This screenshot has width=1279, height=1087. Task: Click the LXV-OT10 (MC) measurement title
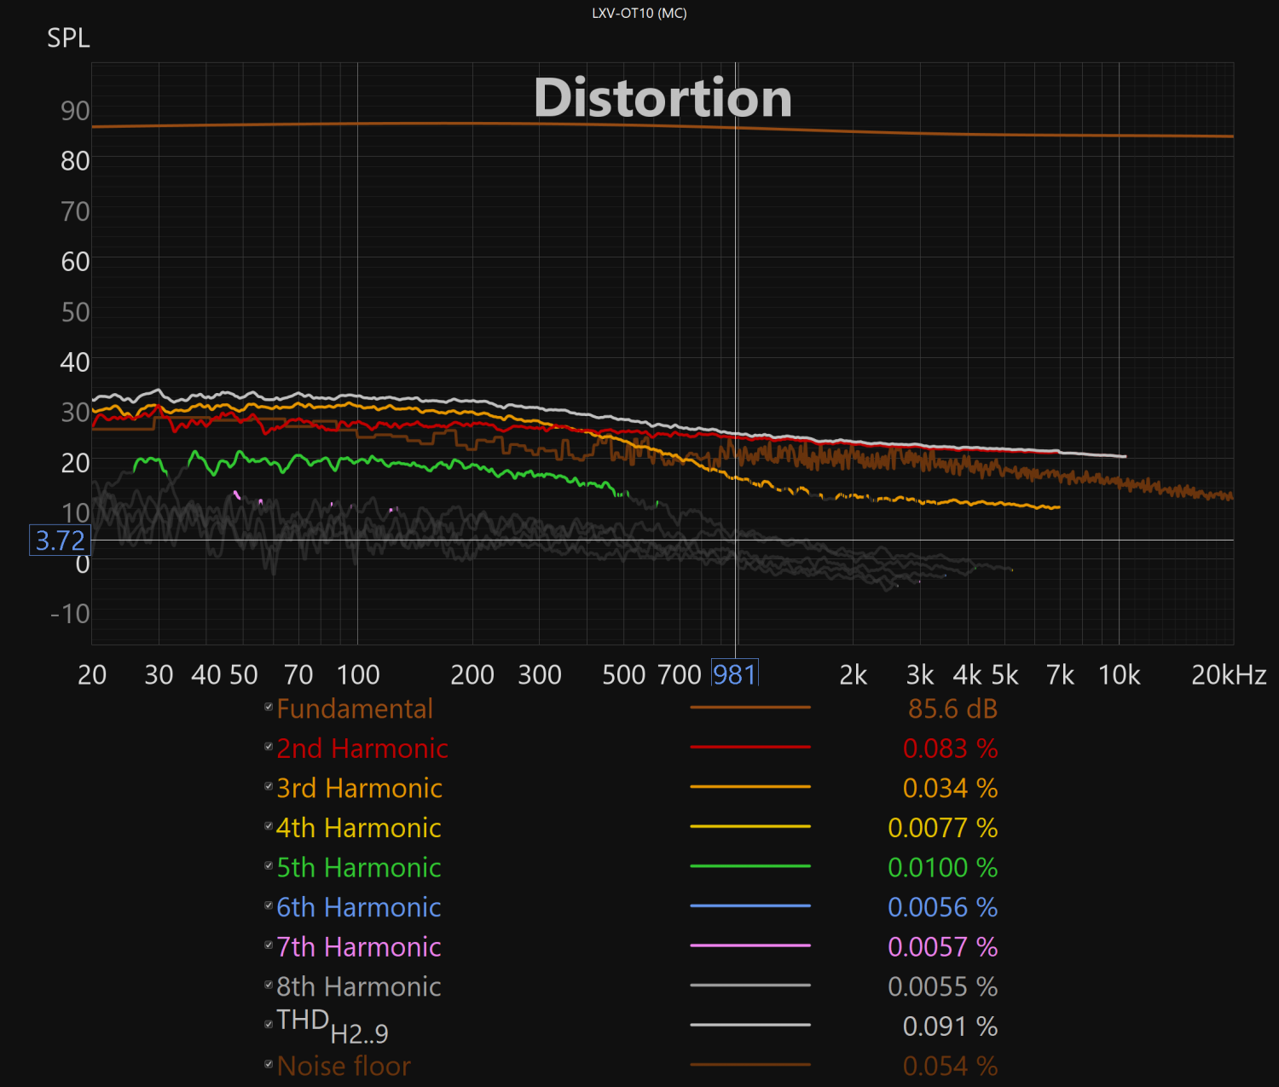[639, 13]
